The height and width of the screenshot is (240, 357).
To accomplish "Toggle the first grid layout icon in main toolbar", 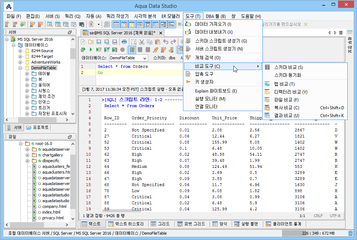I will (116, 24).
